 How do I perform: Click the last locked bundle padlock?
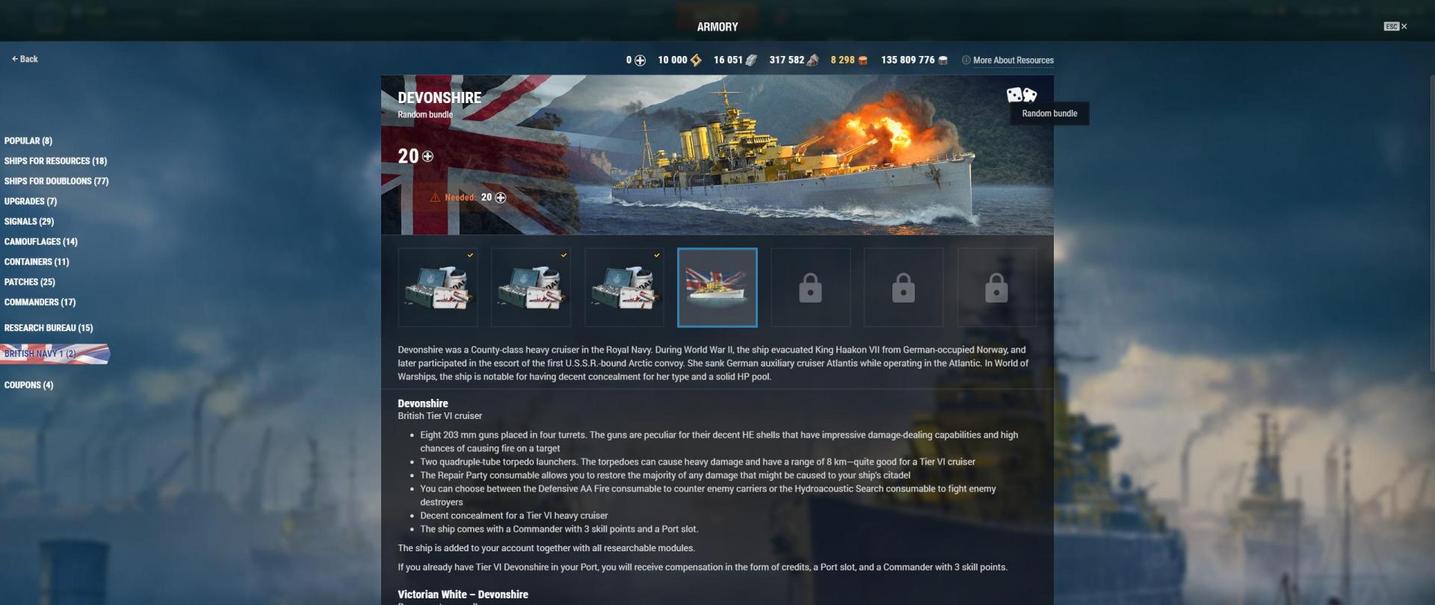(996, 288)
